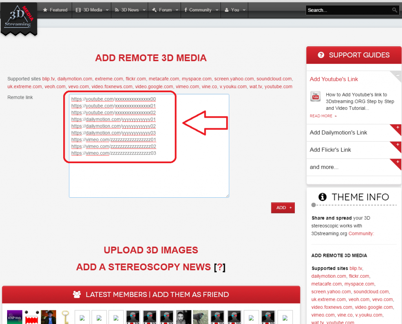Click the Domo monster member avatar

point(31,317)
